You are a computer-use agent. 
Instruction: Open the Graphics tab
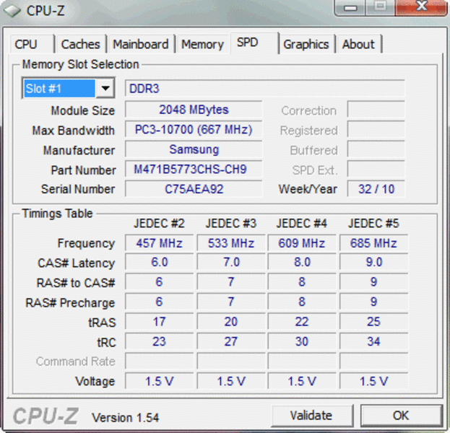coord(306,44)
